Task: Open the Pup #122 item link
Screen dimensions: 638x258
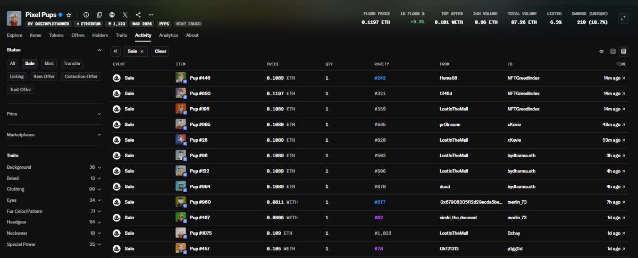Action: point(199,171)
